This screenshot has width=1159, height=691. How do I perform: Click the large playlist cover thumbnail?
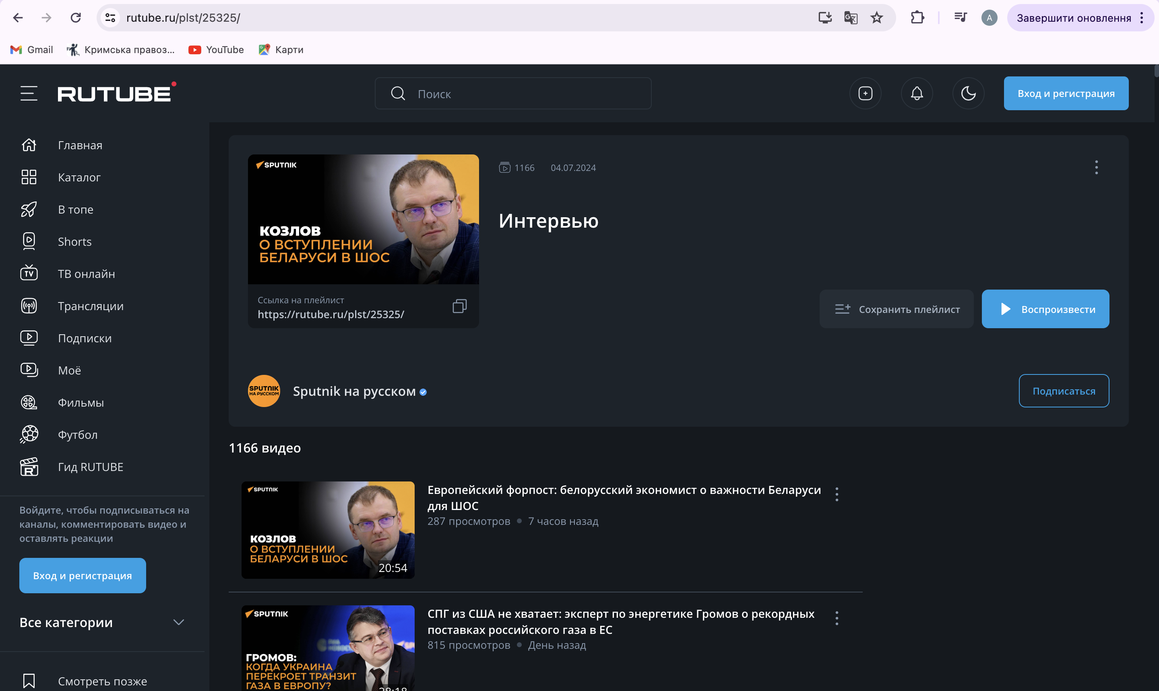point(363,219)
